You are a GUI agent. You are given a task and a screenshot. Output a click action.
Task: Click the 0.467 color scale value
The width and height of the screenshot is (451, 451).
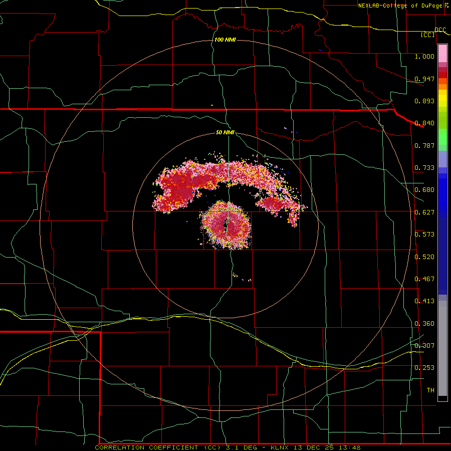[x=424, y=279]
